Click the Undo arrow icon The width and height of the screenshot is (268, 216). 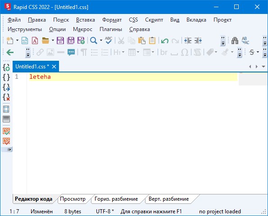[165, 40]
